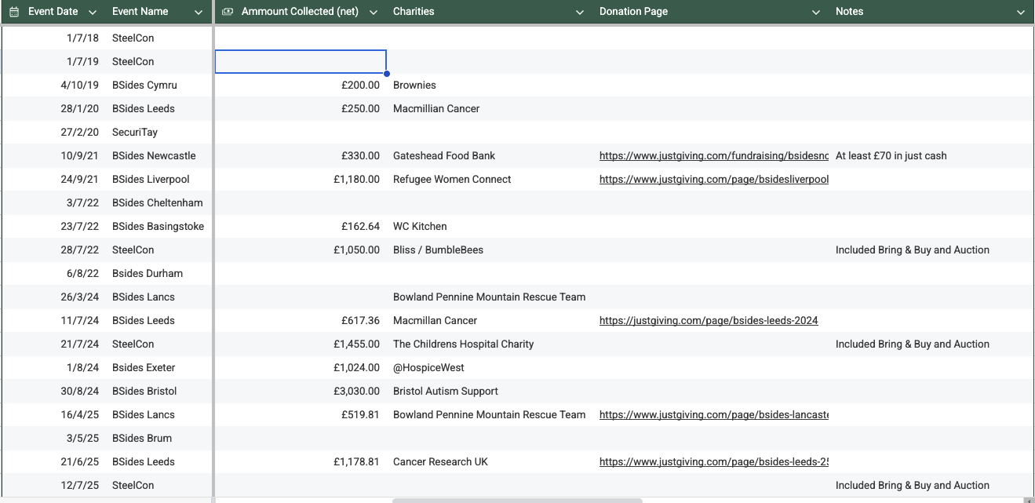Click the BSides Cymru event name cell

tap(160, 86)
